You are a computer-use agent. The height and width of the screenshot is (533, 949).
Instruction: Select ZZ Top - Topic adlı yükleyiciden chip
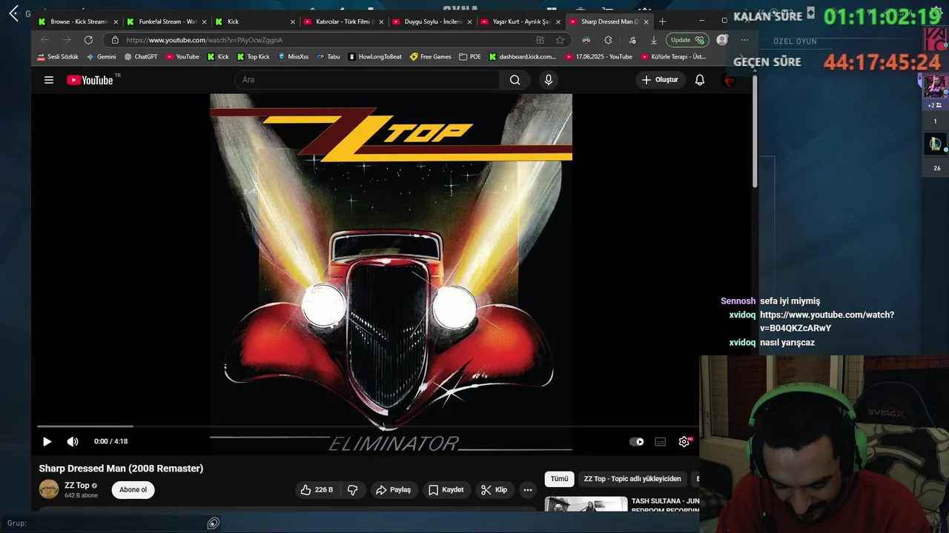coord(632,479)
